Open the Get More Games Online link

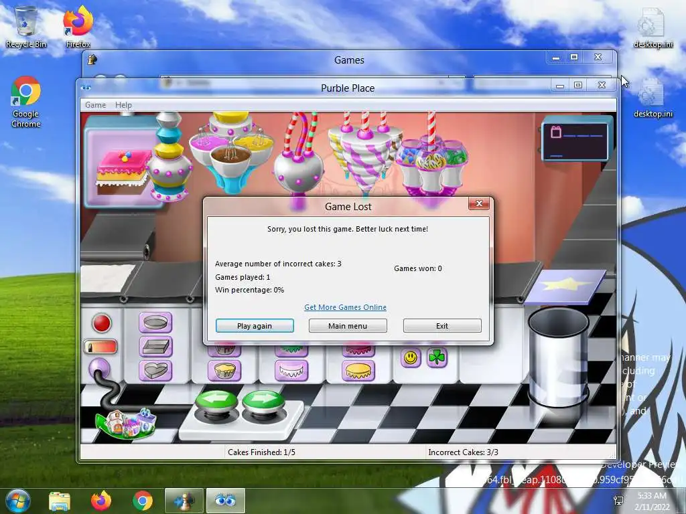point(345,307)
